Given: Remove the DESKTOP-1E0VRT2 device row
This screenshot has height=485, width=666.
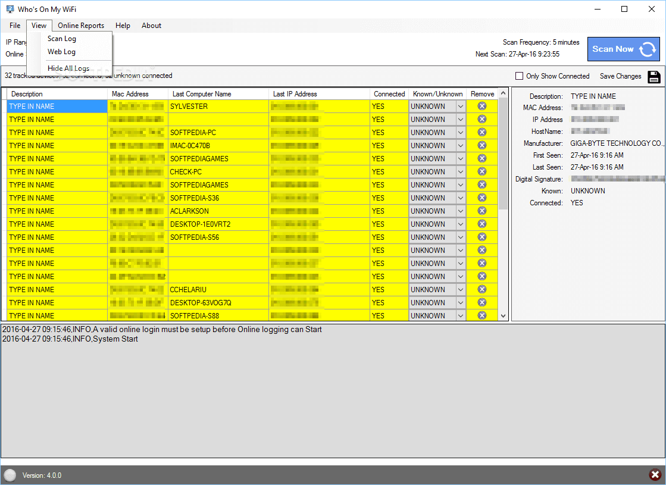Looking at the screenshot, I should pos(481,224).
